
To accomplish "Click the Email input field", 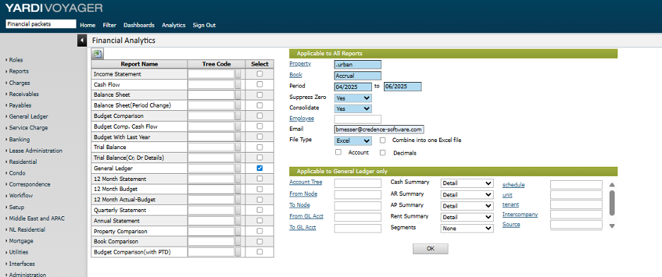I will coord(378,129).
